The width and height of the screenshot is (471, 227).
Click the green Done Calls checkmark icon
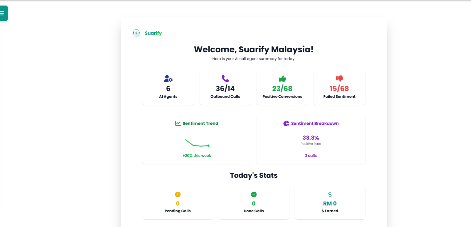point(254,194)
